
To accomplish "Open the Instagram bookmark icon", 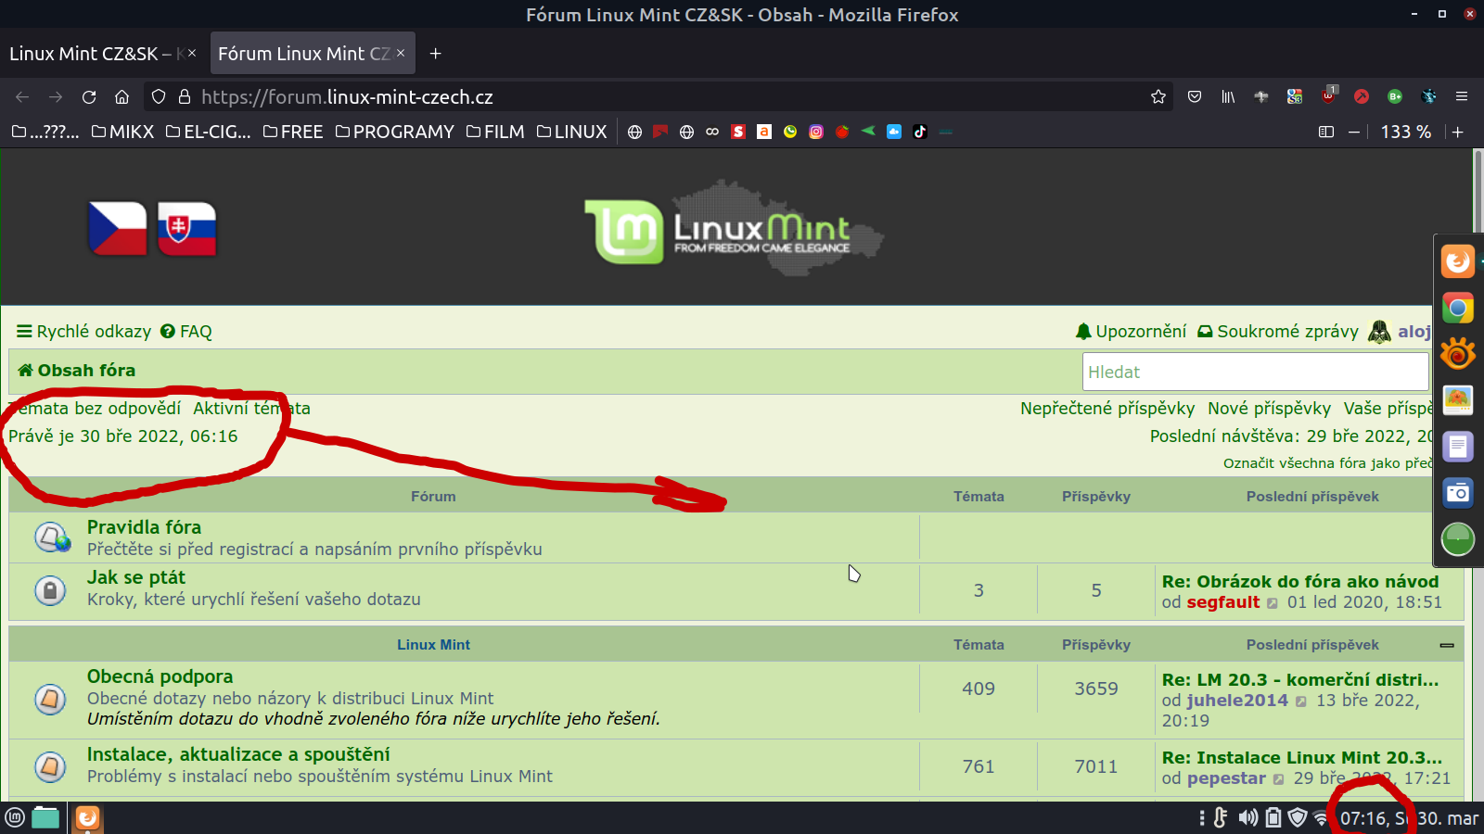I will point(816,132).
